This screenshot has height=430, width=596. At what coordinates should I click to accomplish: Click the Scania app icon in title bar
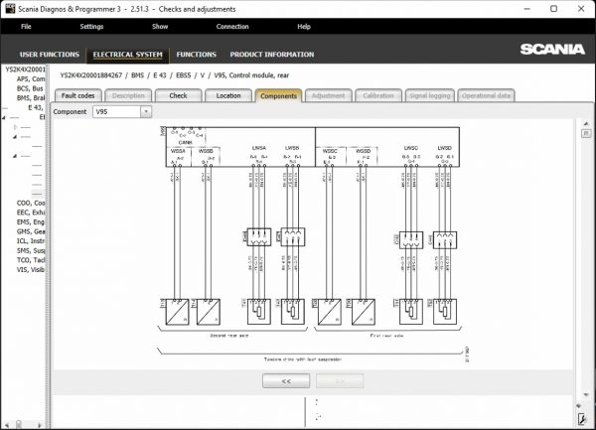pyautogui.click(x=9, y=8)
